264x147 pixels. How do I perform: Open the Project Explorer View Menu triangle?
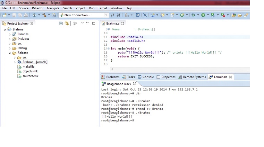pyautogui.click(x=82, y=22)
